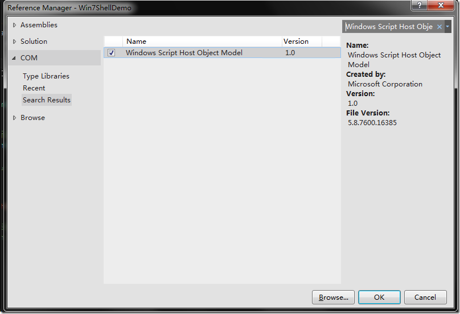Click the 1.0 version cell in the list
The height and width of the screenshot is (314, 460).
(290, 53)
